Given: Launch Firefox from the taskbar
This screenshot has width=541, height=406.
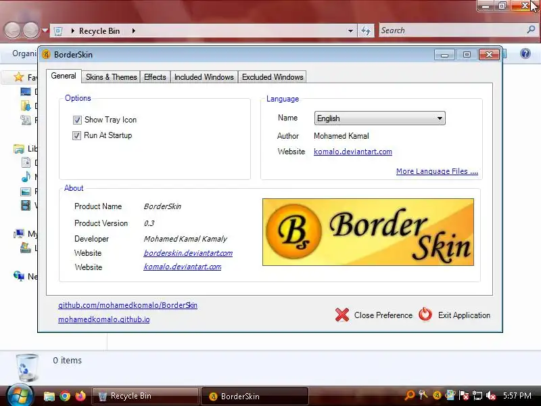Looking at the screenshot, I should pyautogui.click(x=80, y=396).
